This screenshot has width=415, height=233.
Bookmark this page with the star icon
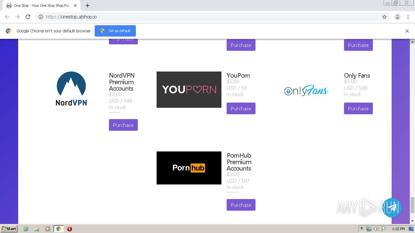click(385, 17)
